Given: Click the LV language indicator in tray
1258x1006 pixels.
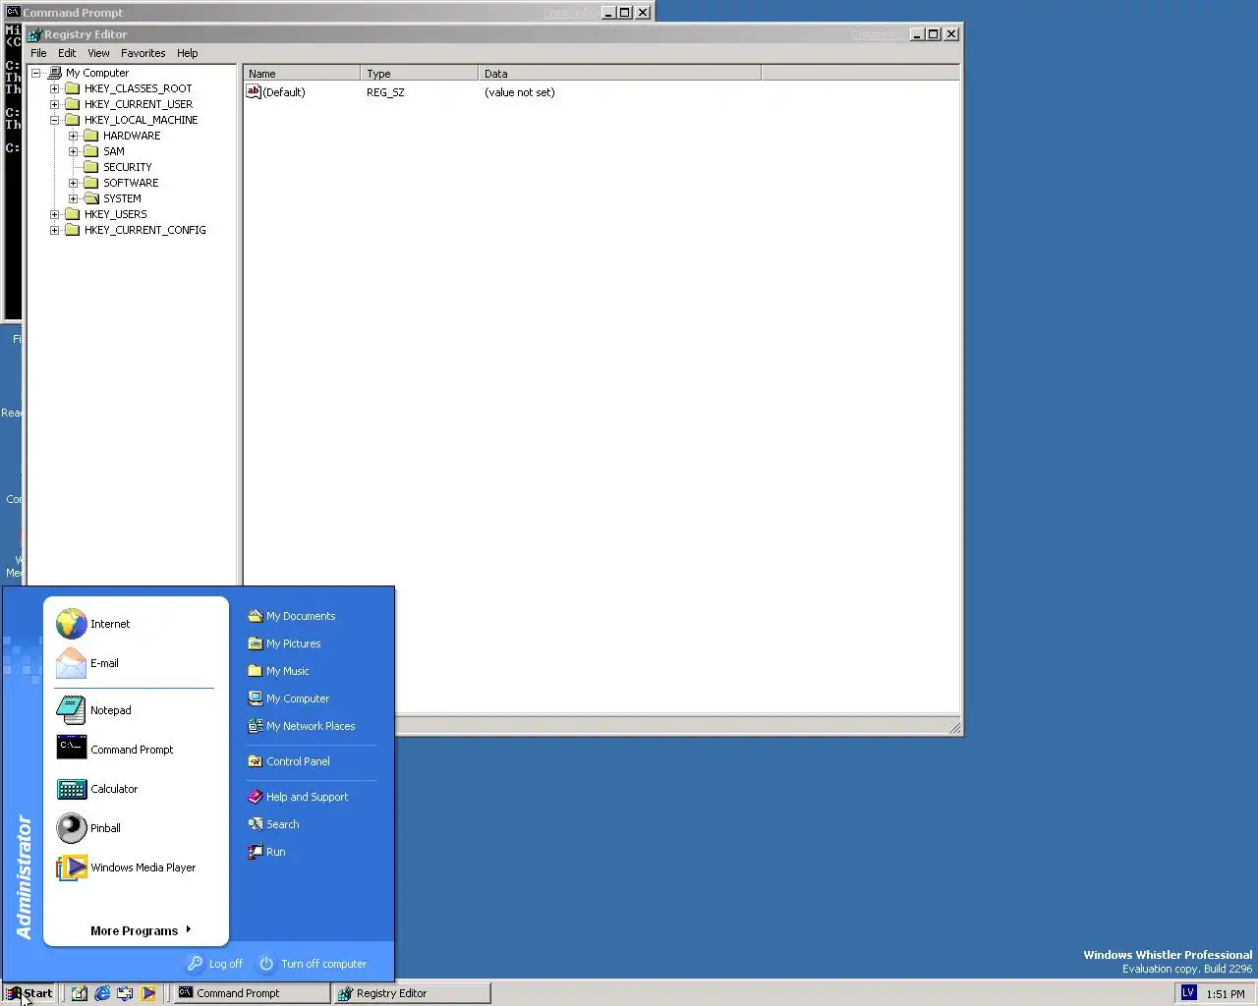Looking at the screenshot, I should (x=1188, y=993).
